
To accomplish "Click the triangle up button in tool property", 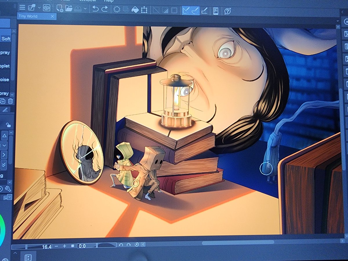I will click(4, 135).
